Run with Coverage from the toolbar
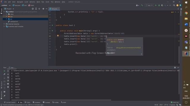 coord(162,5)
